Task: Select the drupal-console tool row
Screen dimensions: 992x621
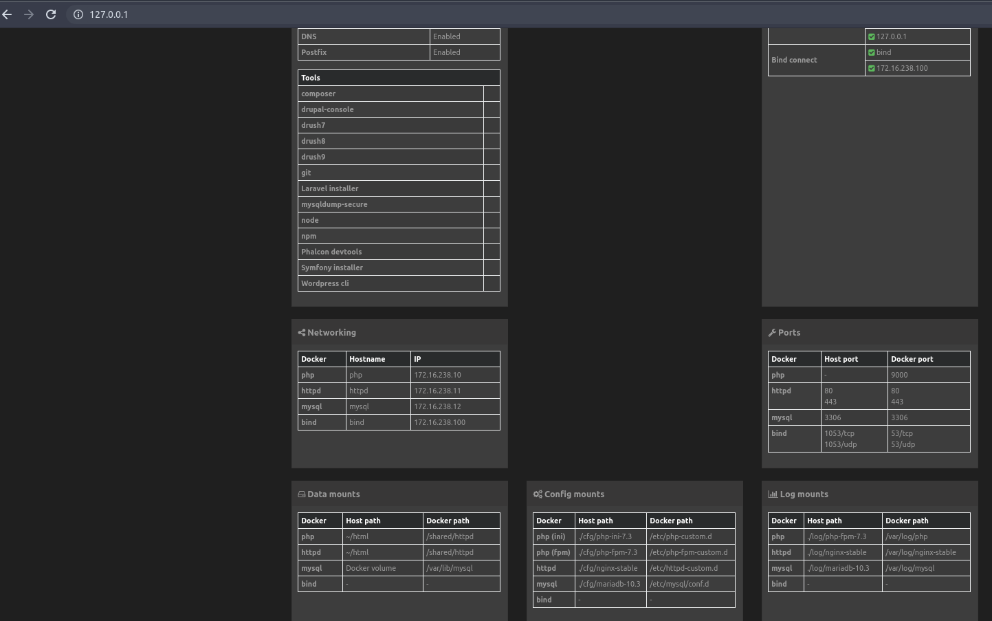Action: [x=399, y=109]
